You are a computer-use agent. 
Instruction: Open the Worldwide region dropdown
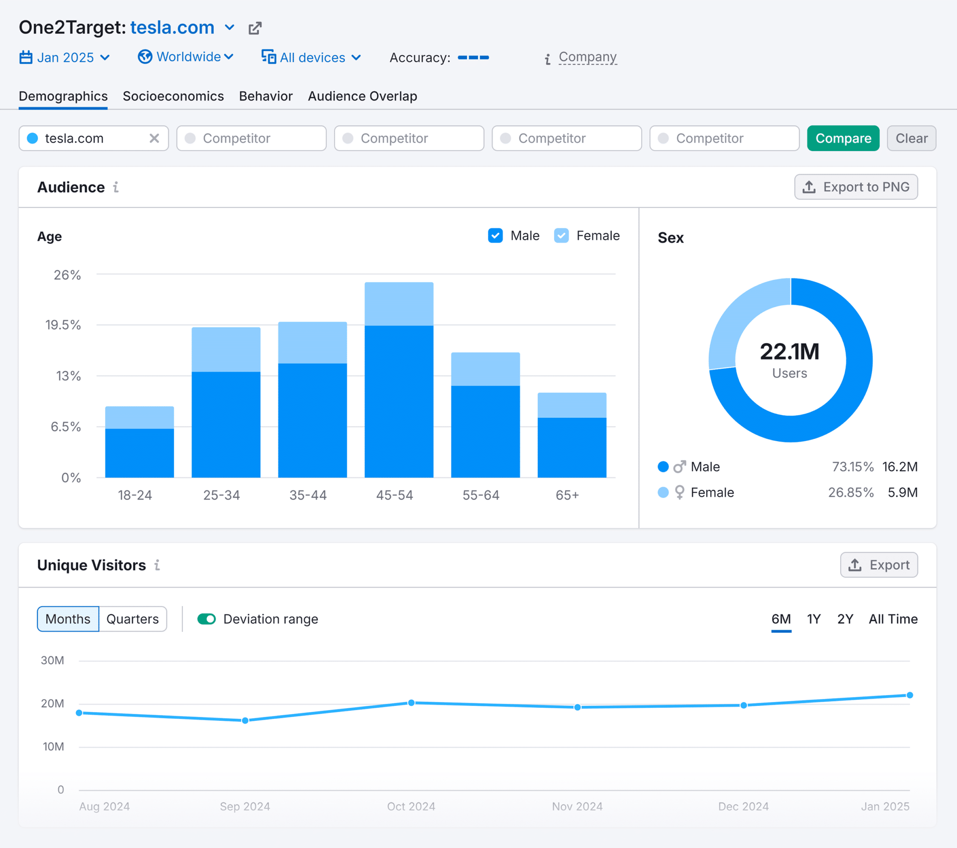186,57
